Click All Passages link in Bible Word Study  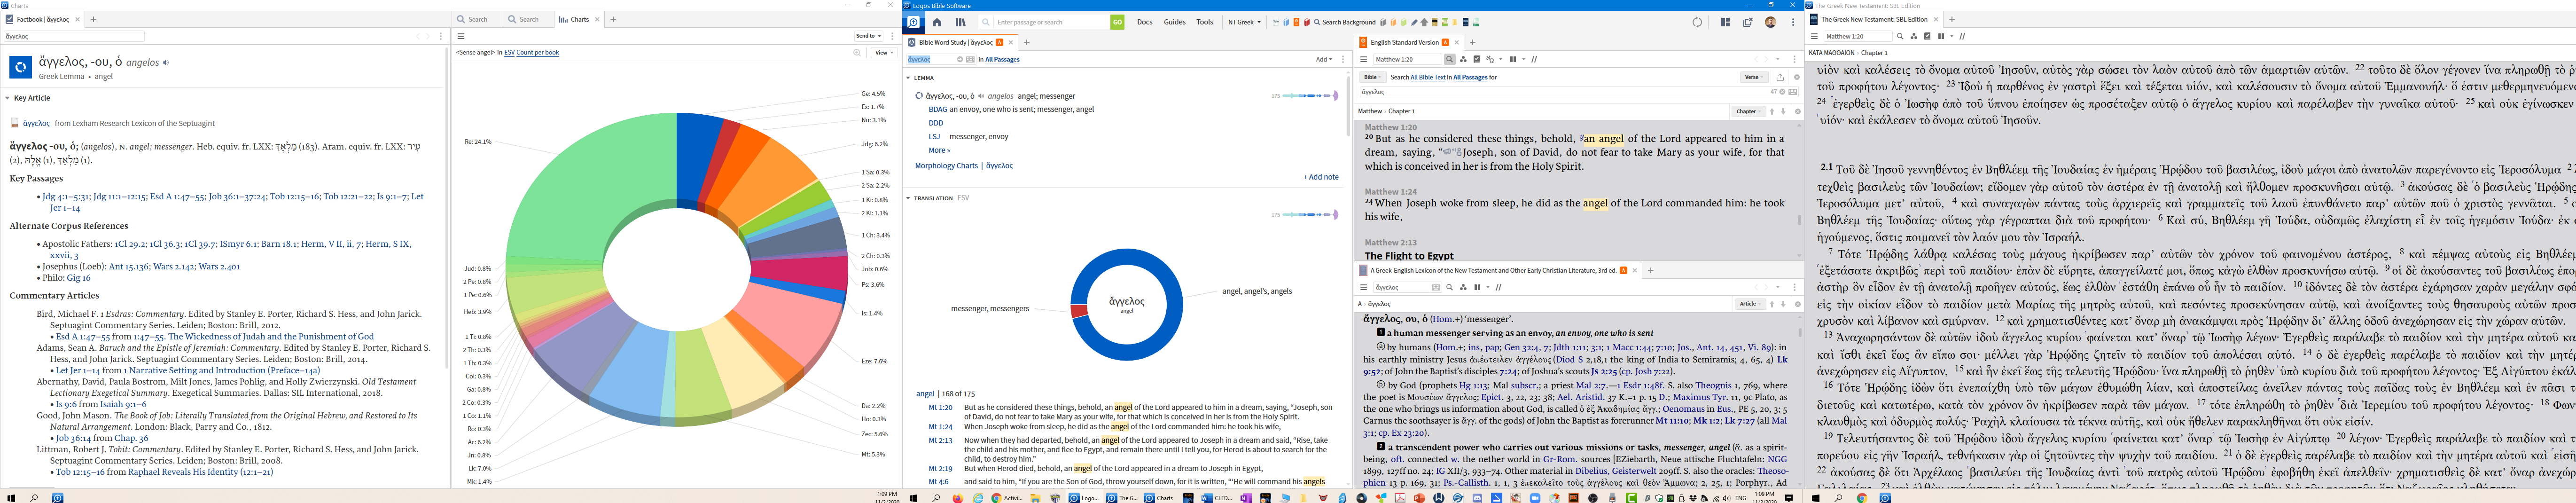1002,60
